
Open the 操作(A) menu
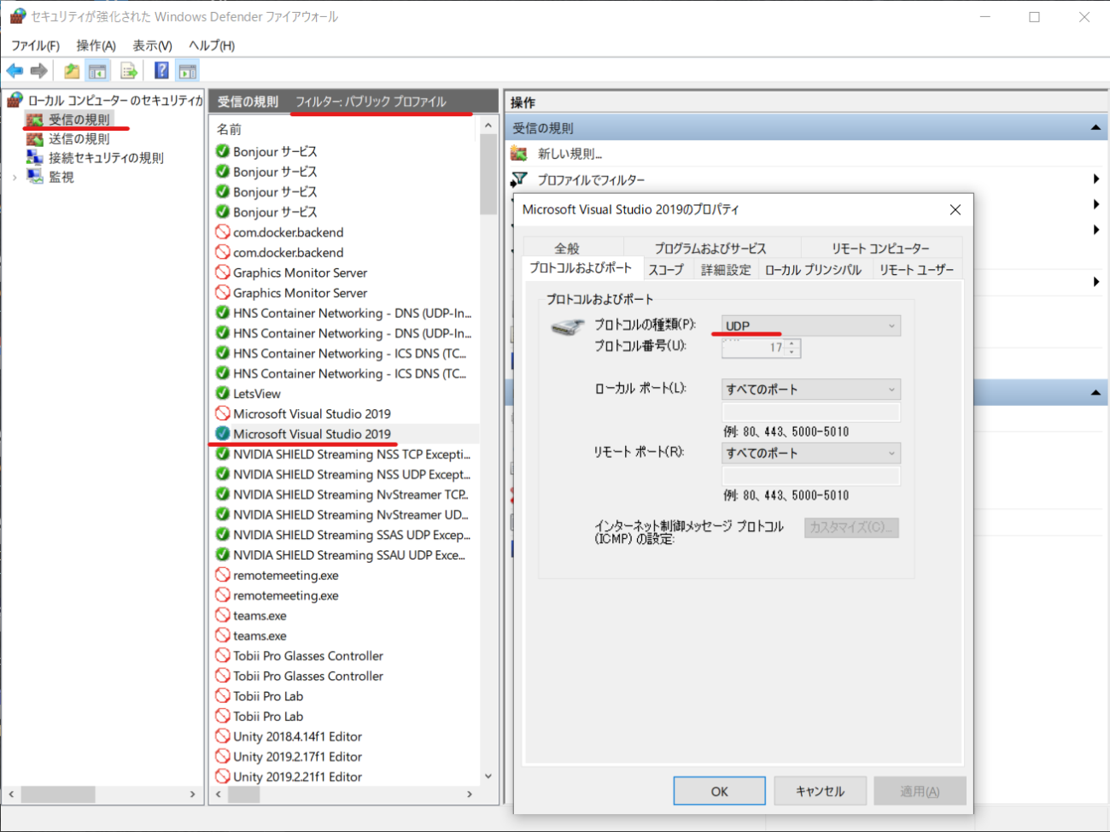click(96, 45)
